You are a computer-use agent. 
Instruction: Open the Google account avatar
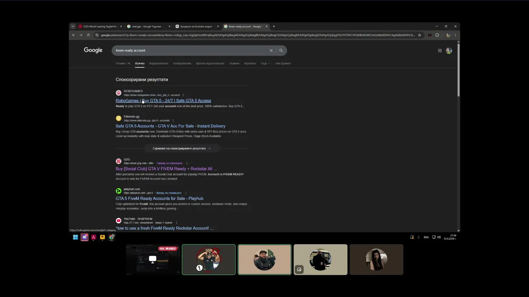pos(449,50)
